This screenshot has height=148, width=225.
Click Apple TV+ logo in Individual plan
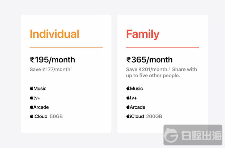pyautogui.click(x=35, y=98)
